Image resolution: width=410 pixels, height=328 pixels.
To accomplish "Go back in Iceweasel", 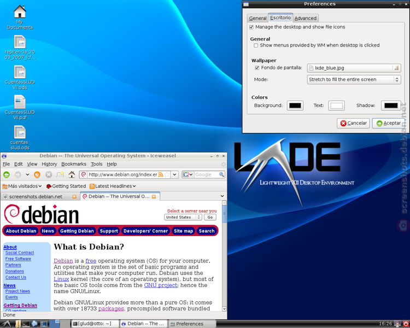I will coord(7,174).
